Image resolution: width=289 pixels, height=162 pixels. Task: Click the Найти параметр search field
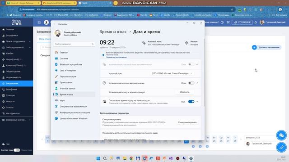point(74,44)
